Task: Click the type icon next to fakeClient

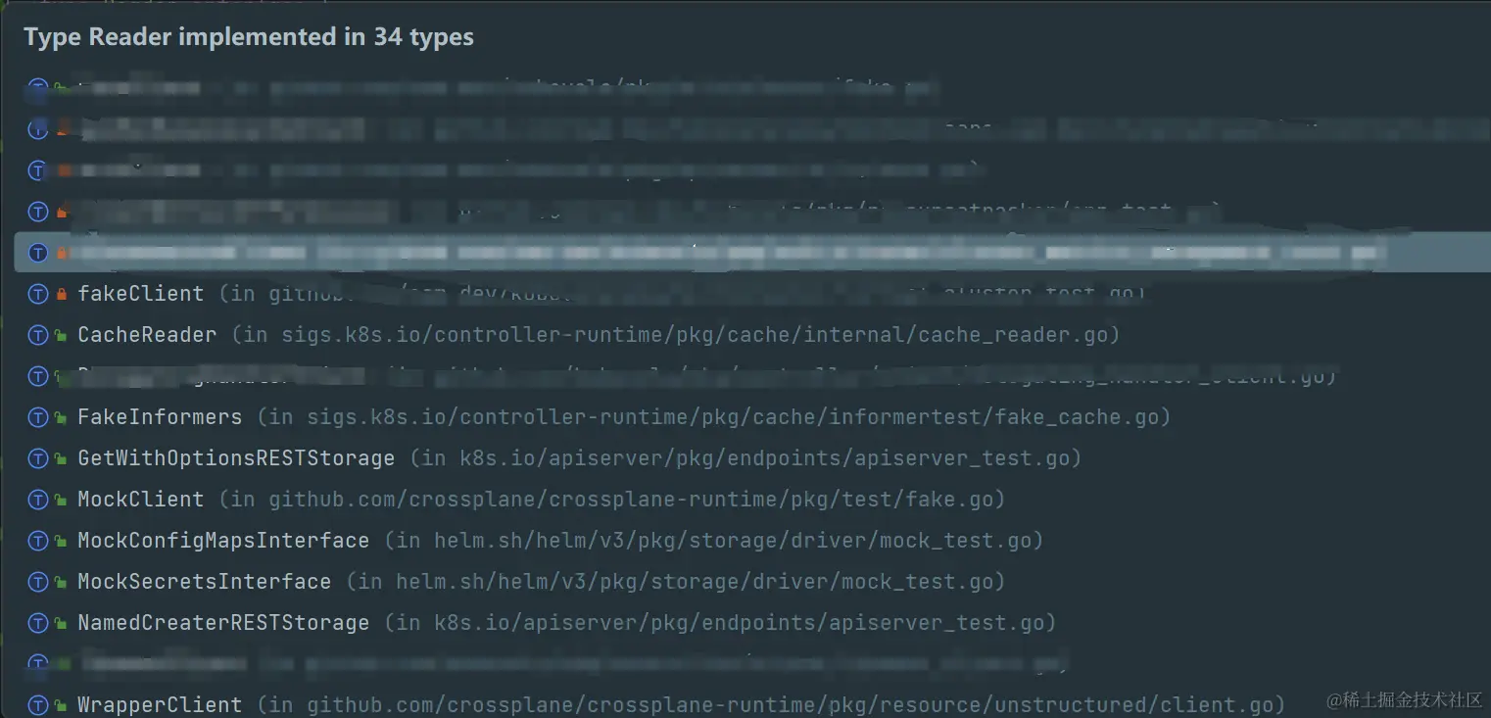Action: tap(38, 294)
